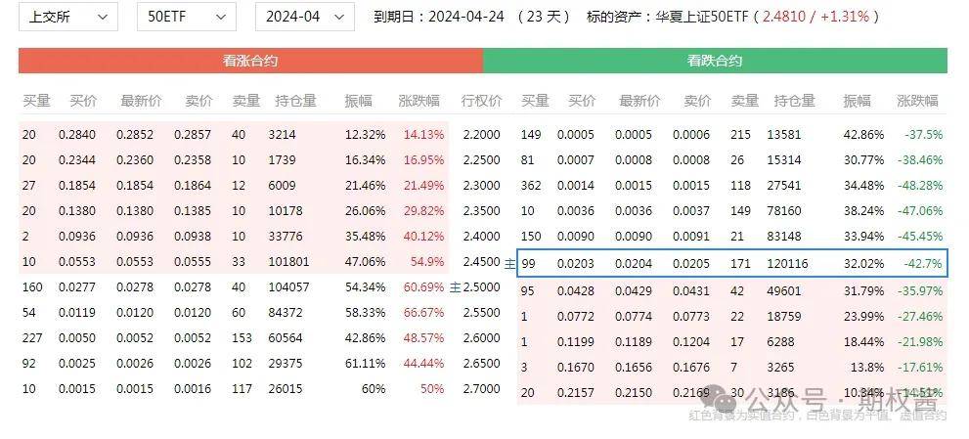Viewport: 969px width, 439px height.
Task: Click put bid volume 362
Action: coord(531,186)
